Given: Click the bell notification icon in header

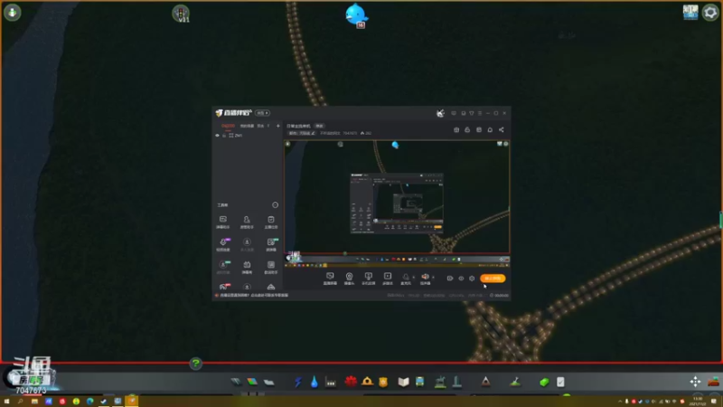Looking at the screenshot, I should 490,129.
